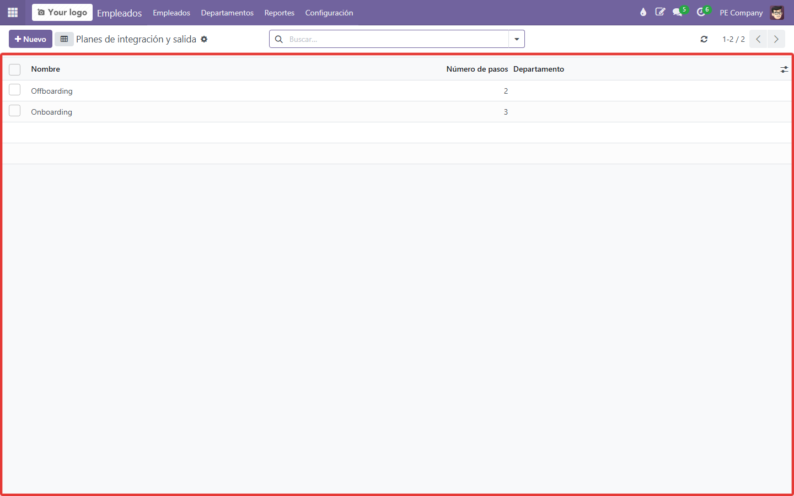Select the Onboarding row checkbox

click(15, 111)
